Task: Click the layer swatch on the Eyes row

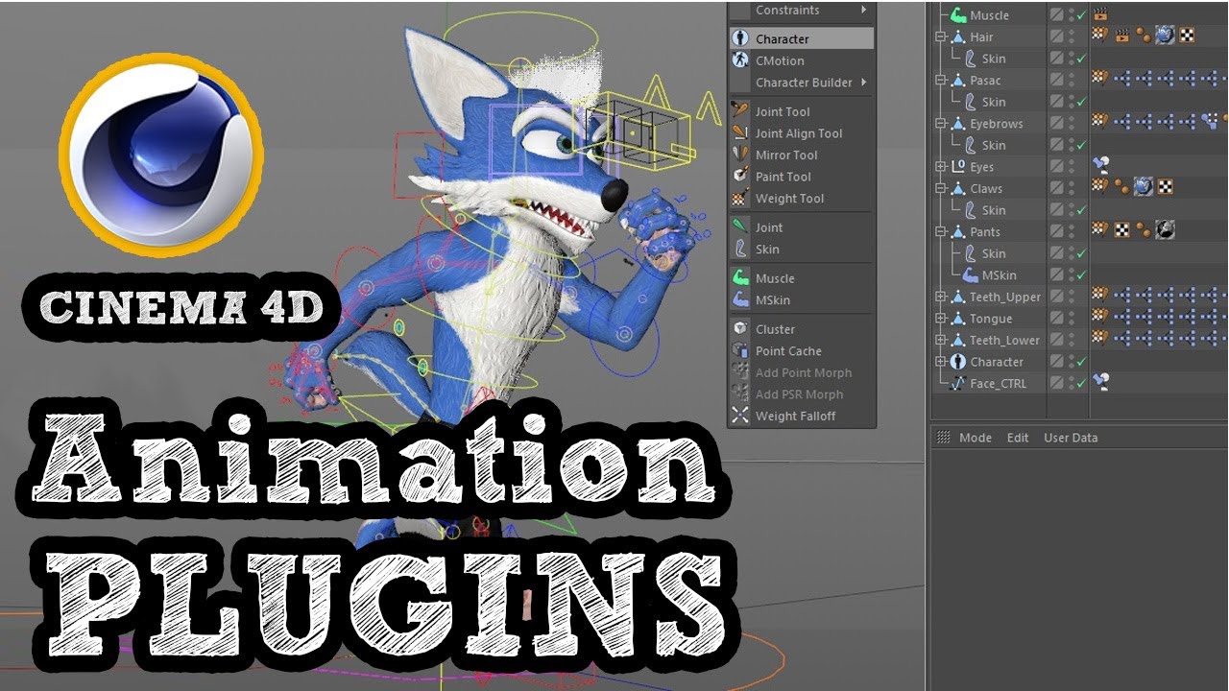Action: (1057, 167)
